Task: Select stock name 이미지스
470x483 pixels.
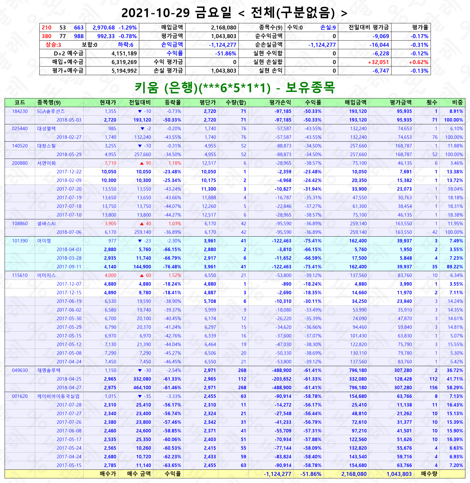Action: (46, 275)
